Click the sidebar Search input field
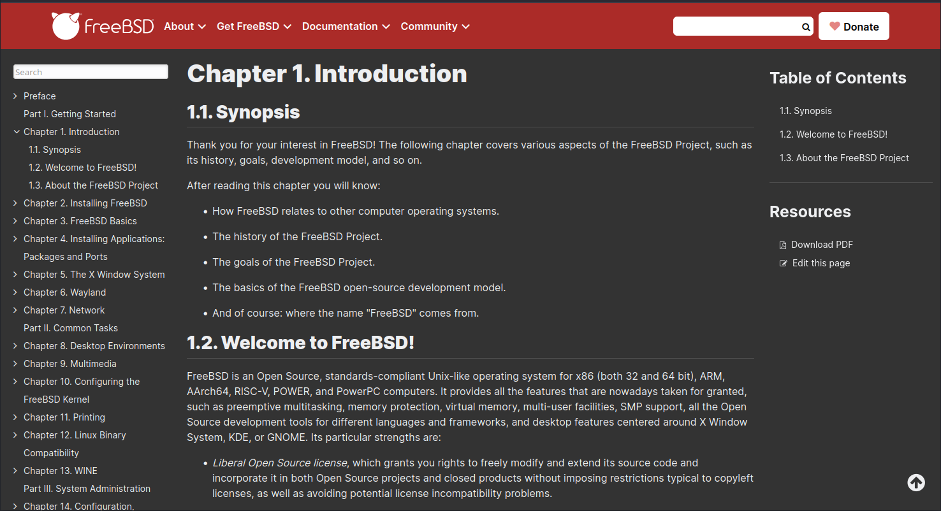Viewport: 941px width, 511px height. point(91,72)
